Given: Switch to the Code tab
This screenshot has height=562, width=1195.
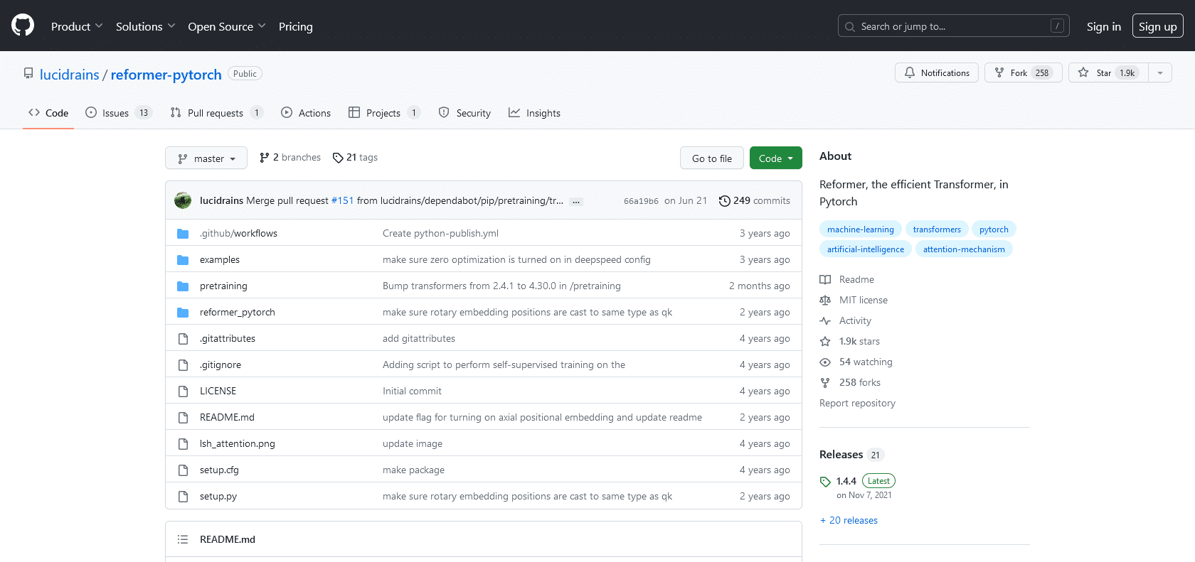Looking at the screenshot, I should point(48,113).
